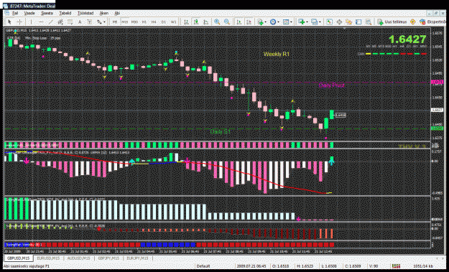Toggle the Terminal window
Image resolution: width=449 pixels, height=272 pixels.
[x=358, y=22]
